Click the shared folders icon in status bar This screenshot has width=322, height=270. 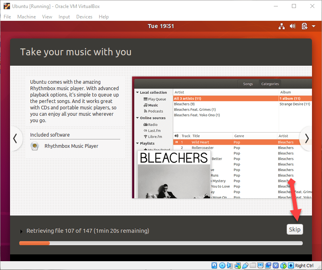(x=253, y=266)
